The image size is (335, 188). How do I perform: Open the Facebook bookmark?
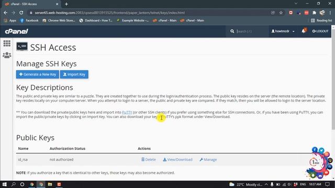point(29,20)
